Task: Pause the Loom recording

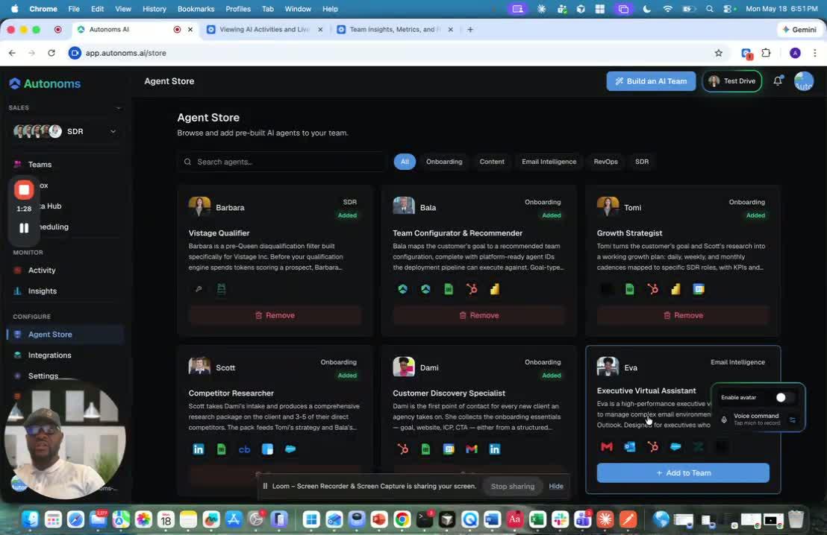Action: coord(24,228)
